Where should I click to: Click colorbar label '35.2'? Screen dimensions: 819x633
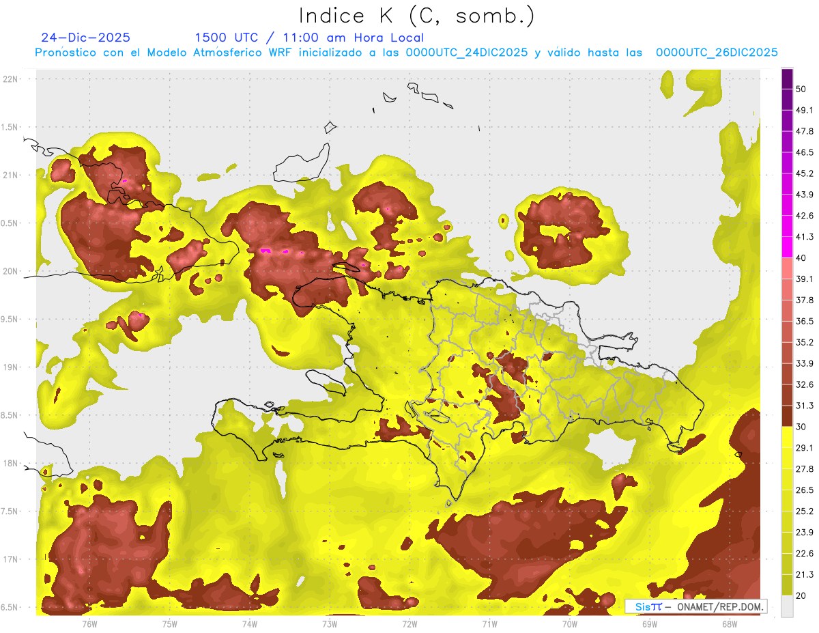coord(805,342)
